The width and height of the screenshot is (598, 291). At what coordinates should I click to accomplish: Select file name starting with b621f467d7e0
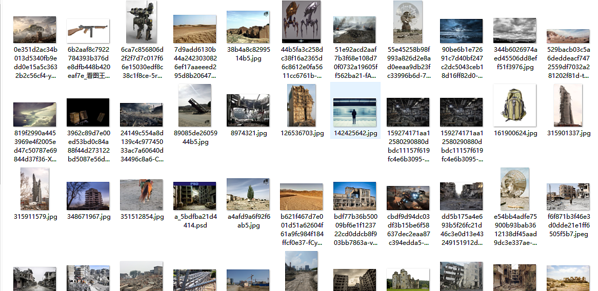click(x=301, y=230)
